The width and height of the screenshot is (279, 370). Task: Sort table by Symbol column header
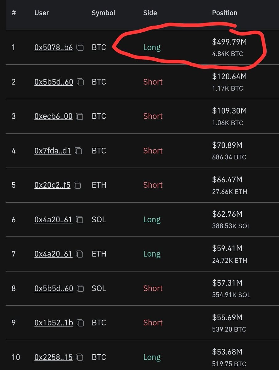tap(103, 13)
